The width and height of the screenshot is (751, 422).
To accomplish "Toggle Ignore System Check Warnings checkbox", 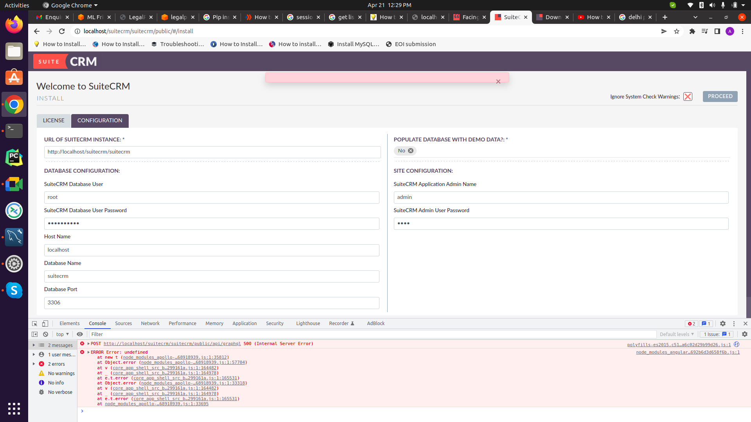I will pos(688,97).
